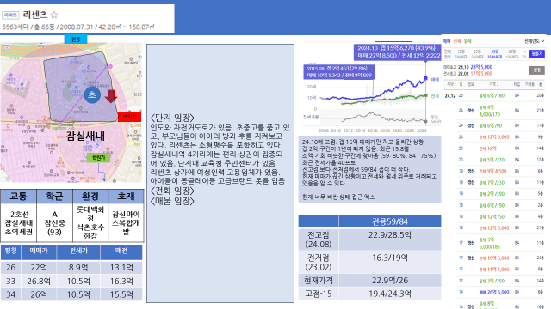Click the magenta point at purple line's upper end

(110, 66)
